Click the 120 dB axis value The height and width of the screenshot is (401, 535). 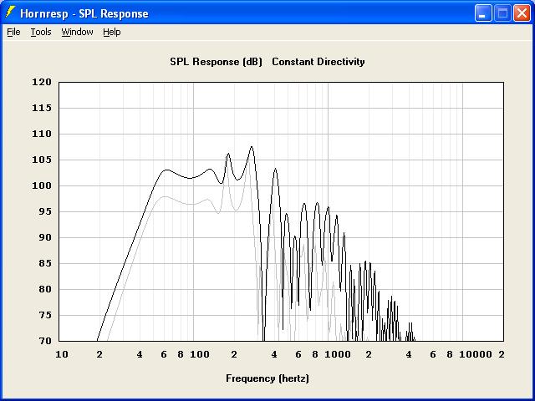point(41,82)
